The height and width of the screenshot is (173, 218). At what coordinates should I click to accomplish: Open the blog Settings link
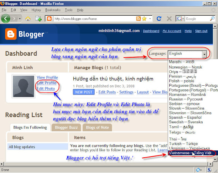pyautogui.click(x=126, y=92)
